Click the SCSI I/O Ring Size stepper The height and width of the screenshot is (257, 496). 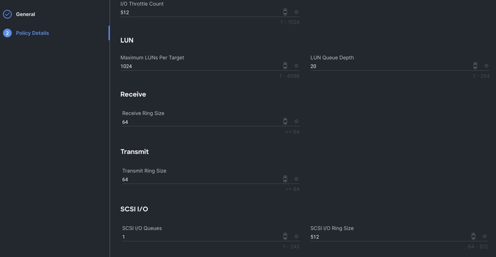tap(473, 237)
